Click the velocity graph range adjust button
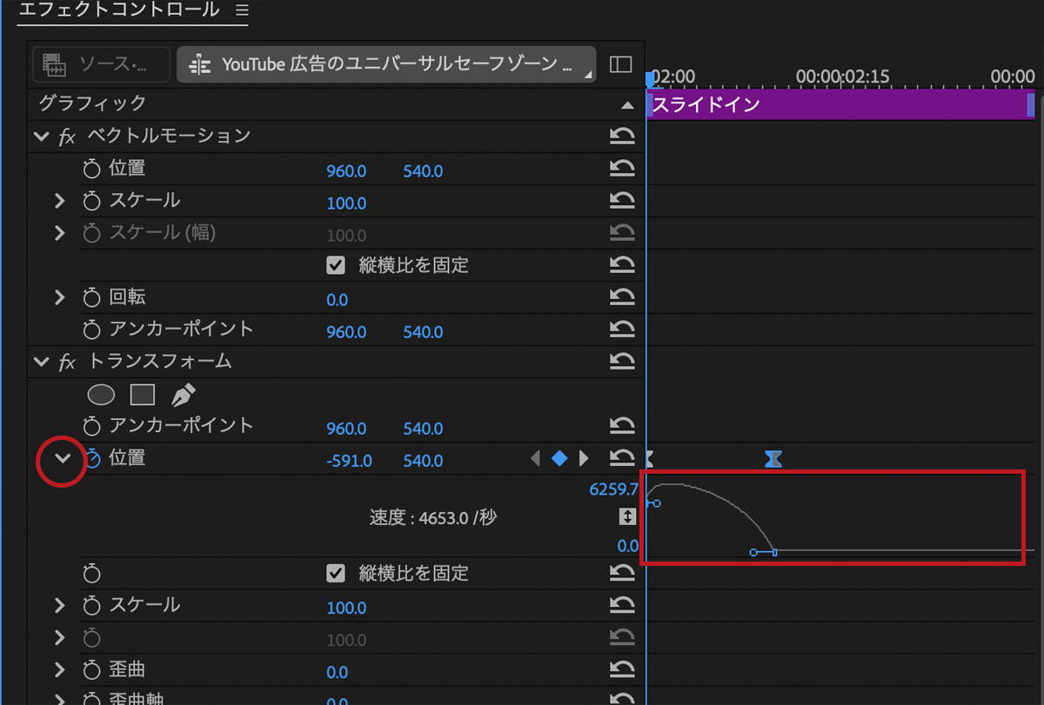 click(x=627, y=516)
